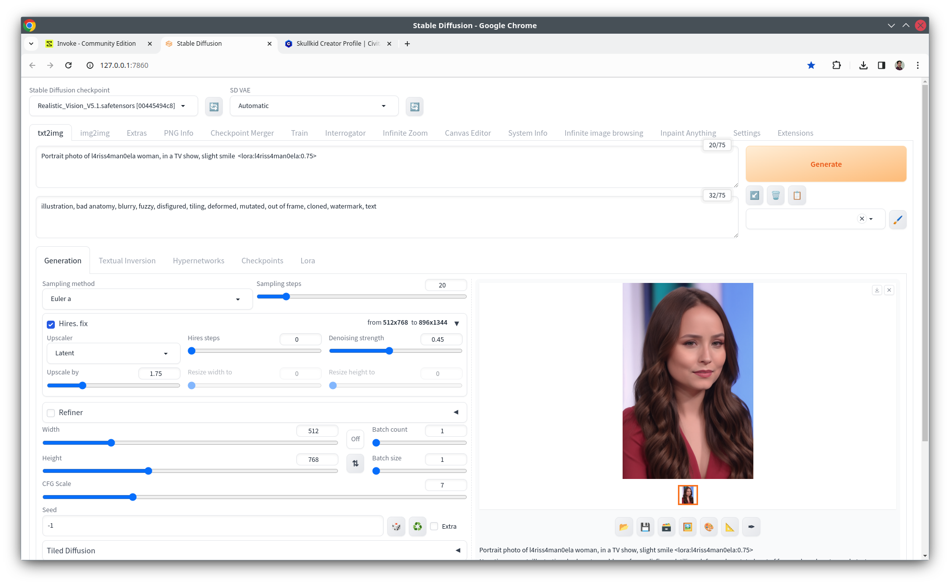This screenshot has width=950, height=585.
Task: Refresh the Stable Diffusion checkpoint list
Action: (214, 107)
